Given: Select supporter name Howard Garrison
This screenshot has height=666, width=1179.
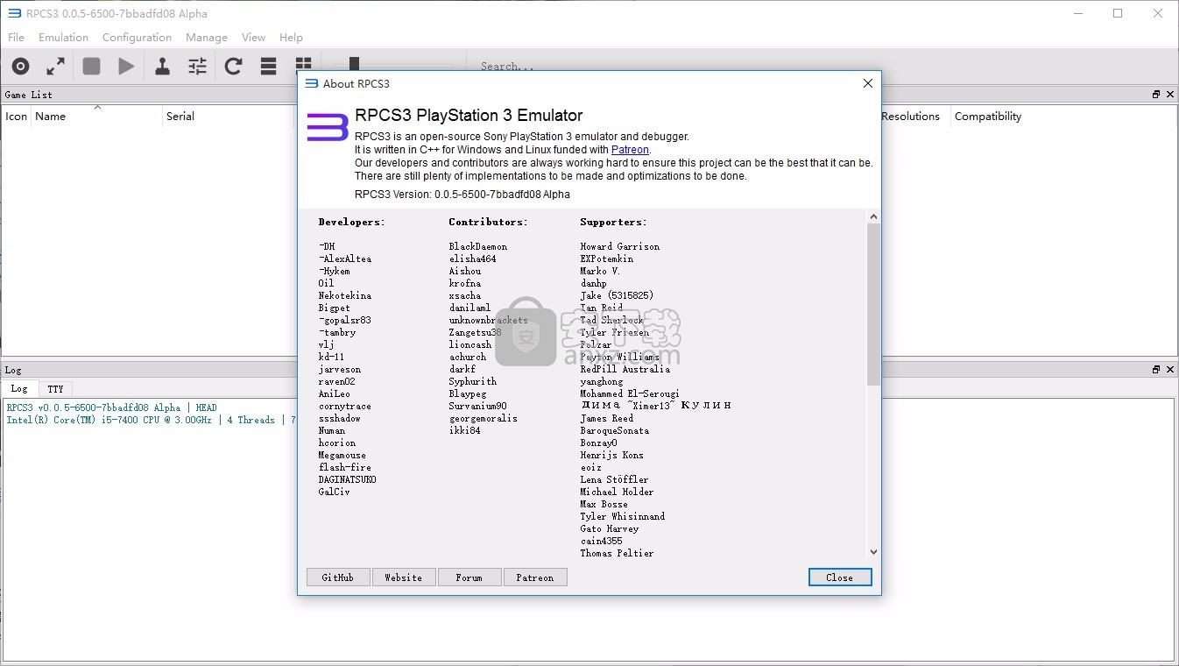Looking at the screenshot, I should pyautogui.click(x=620, y=246).
